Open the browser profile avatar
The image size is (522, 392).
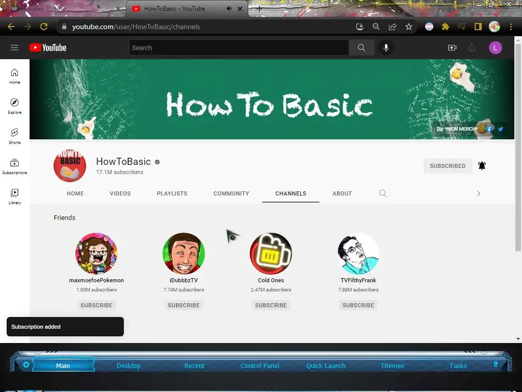(x=494, y=27)
